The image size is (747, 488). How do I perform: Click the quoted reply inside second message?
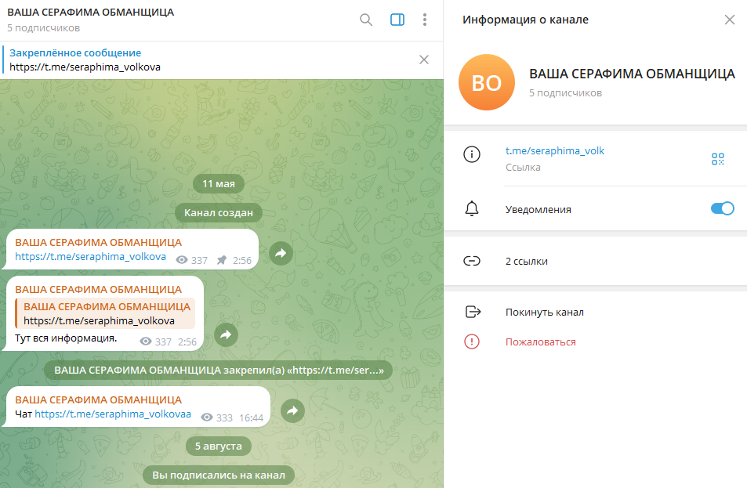coord(106,313)
